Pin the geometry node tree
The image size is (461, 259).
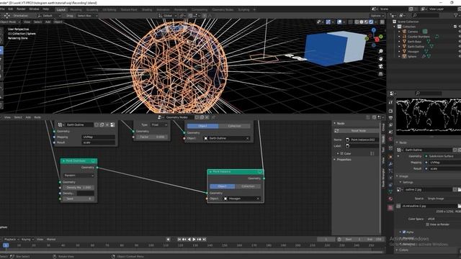[213, 117]
